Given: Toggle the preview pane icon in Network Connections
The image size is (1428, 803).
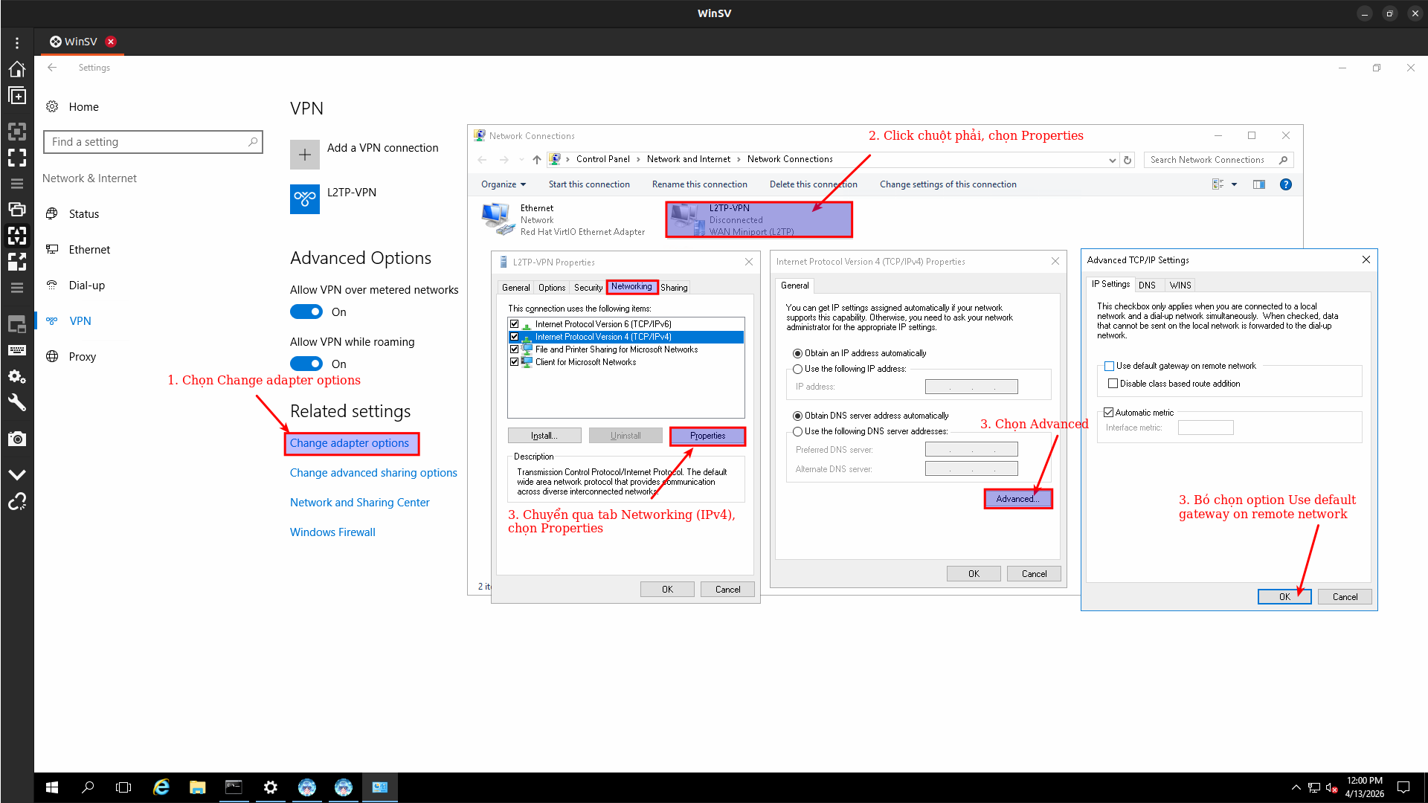Looking at the screenshot, I should [1259, 184].
